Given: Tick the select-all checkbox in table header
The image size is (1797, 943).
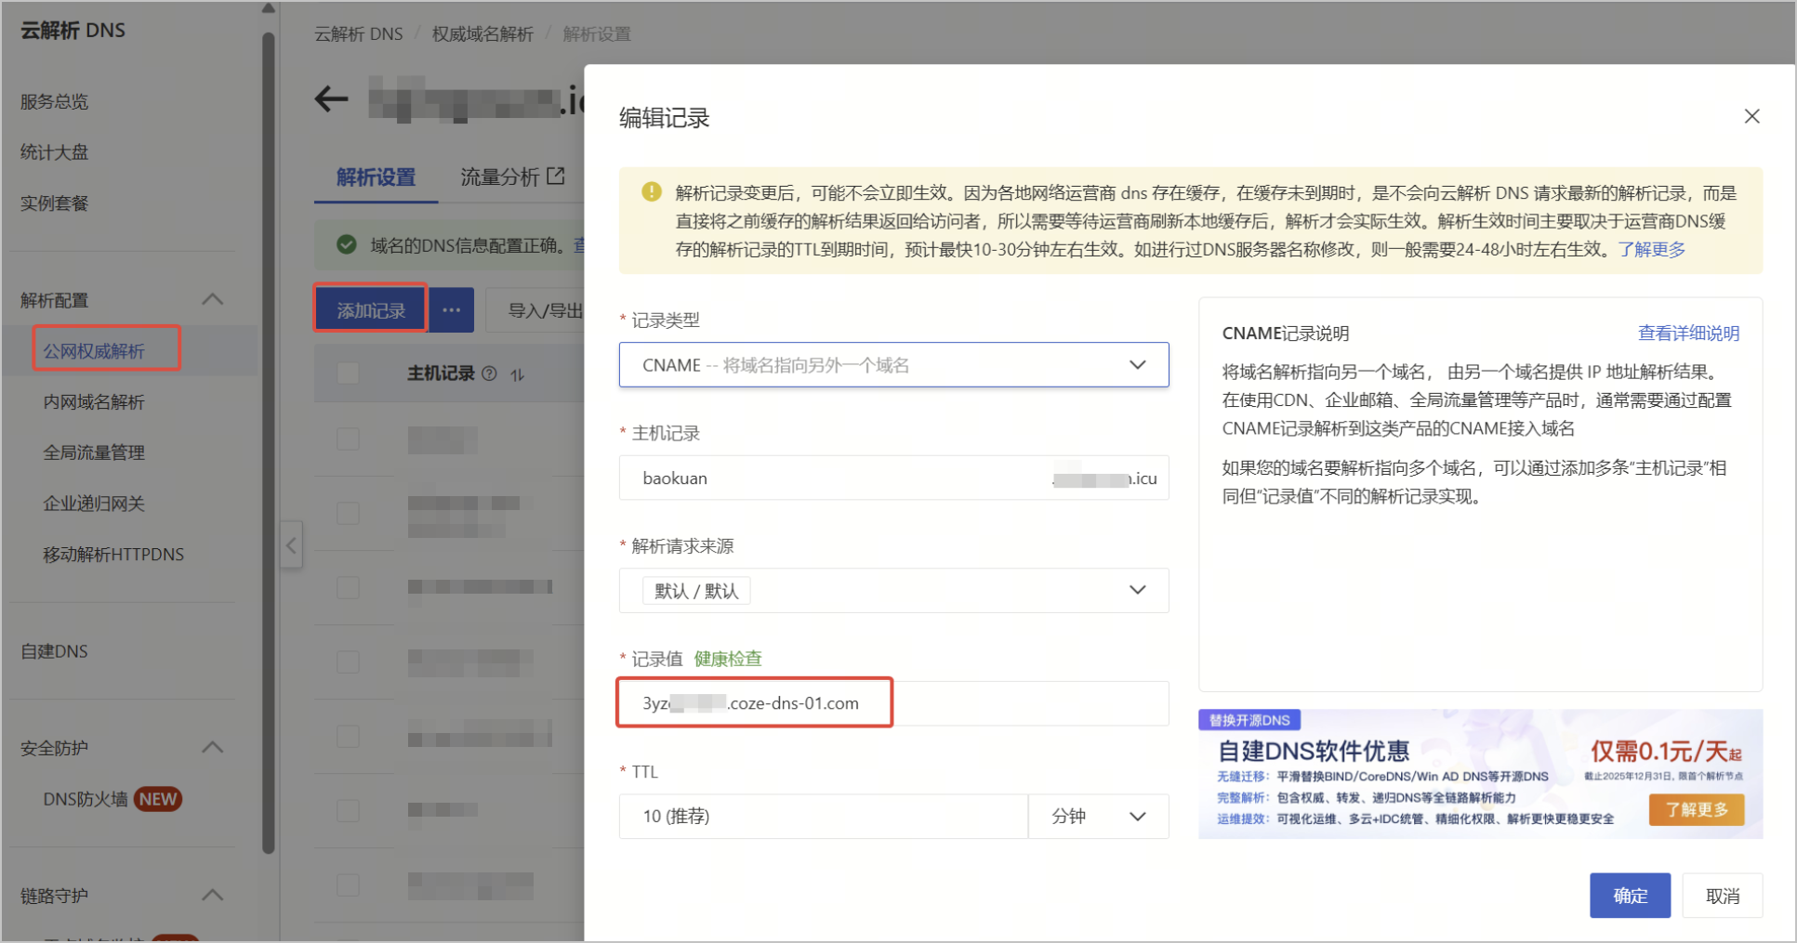Looking at the screenshot, I should [348, 373].
